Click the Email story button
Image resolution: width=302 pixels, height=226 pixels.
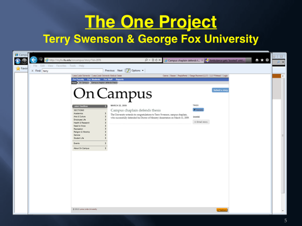pyautogui.click(x=201, y=122)
